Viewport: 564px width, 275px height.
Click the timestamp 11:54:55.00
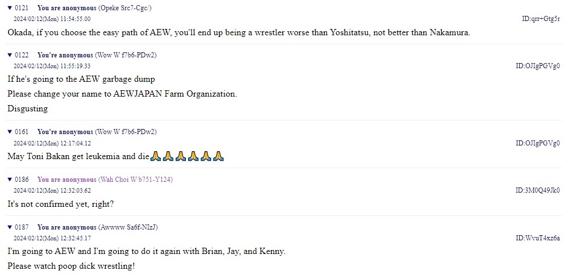click(x=75, y=19)
